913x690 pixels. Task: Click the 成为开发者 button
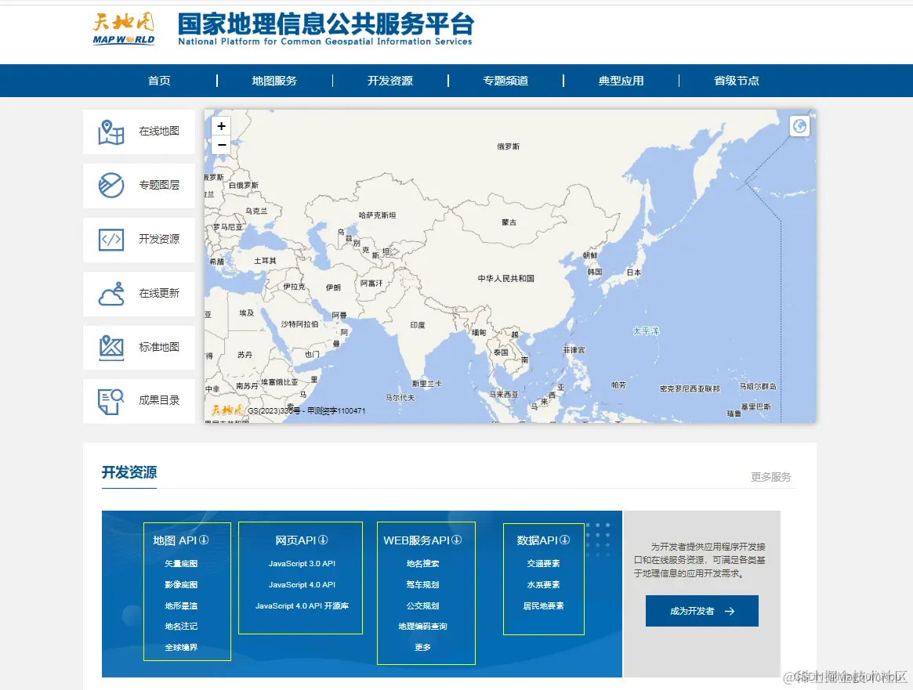coord(701,611)
